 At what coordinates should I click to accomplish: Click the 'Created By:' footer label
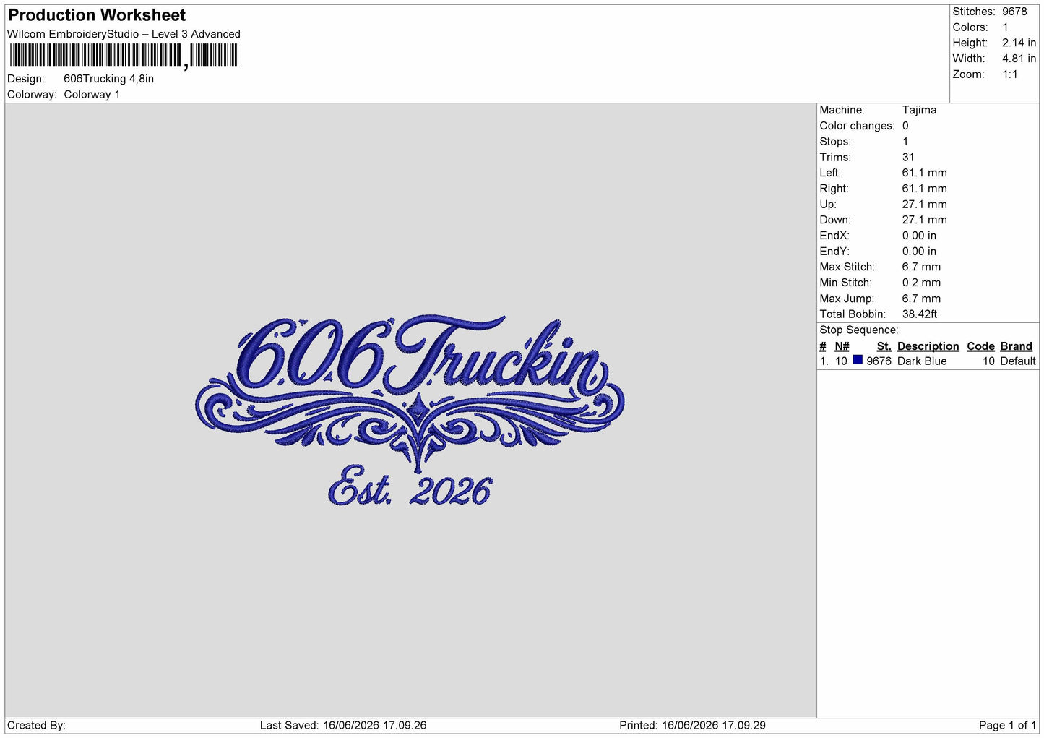(36, 726)
